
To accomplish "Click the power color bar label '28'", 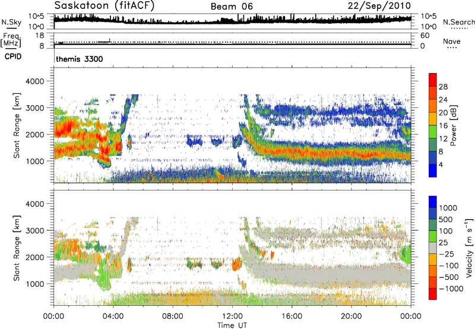I will [x=443, y=87].
